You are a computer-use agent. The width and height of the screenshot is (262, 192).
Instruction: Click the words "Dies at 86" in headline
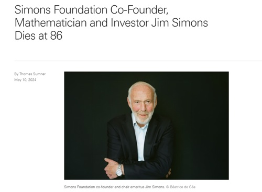(38, 35)
